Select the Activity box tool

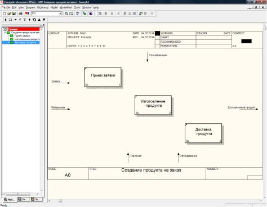11,20
